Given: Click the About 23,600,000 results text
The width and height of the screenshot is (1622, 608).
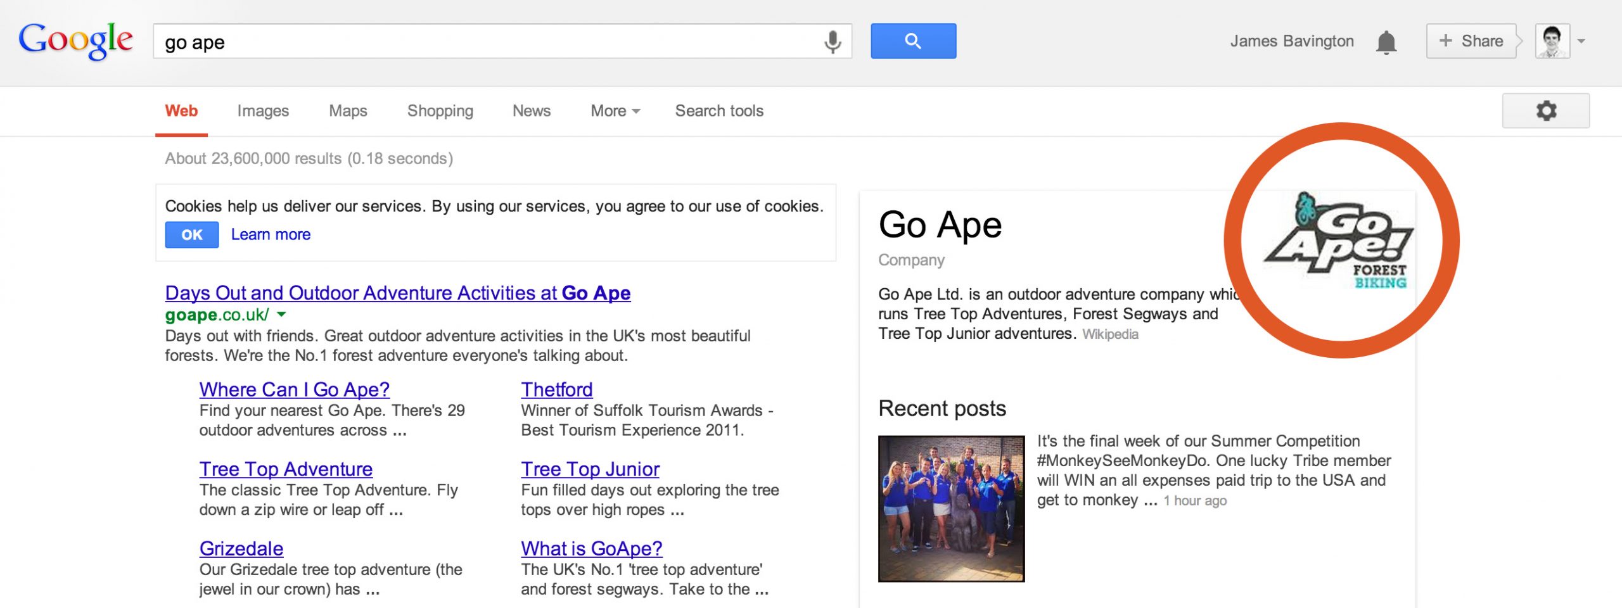Looking at the screenshot, I should pyautogui.click(x=309, y=158).
